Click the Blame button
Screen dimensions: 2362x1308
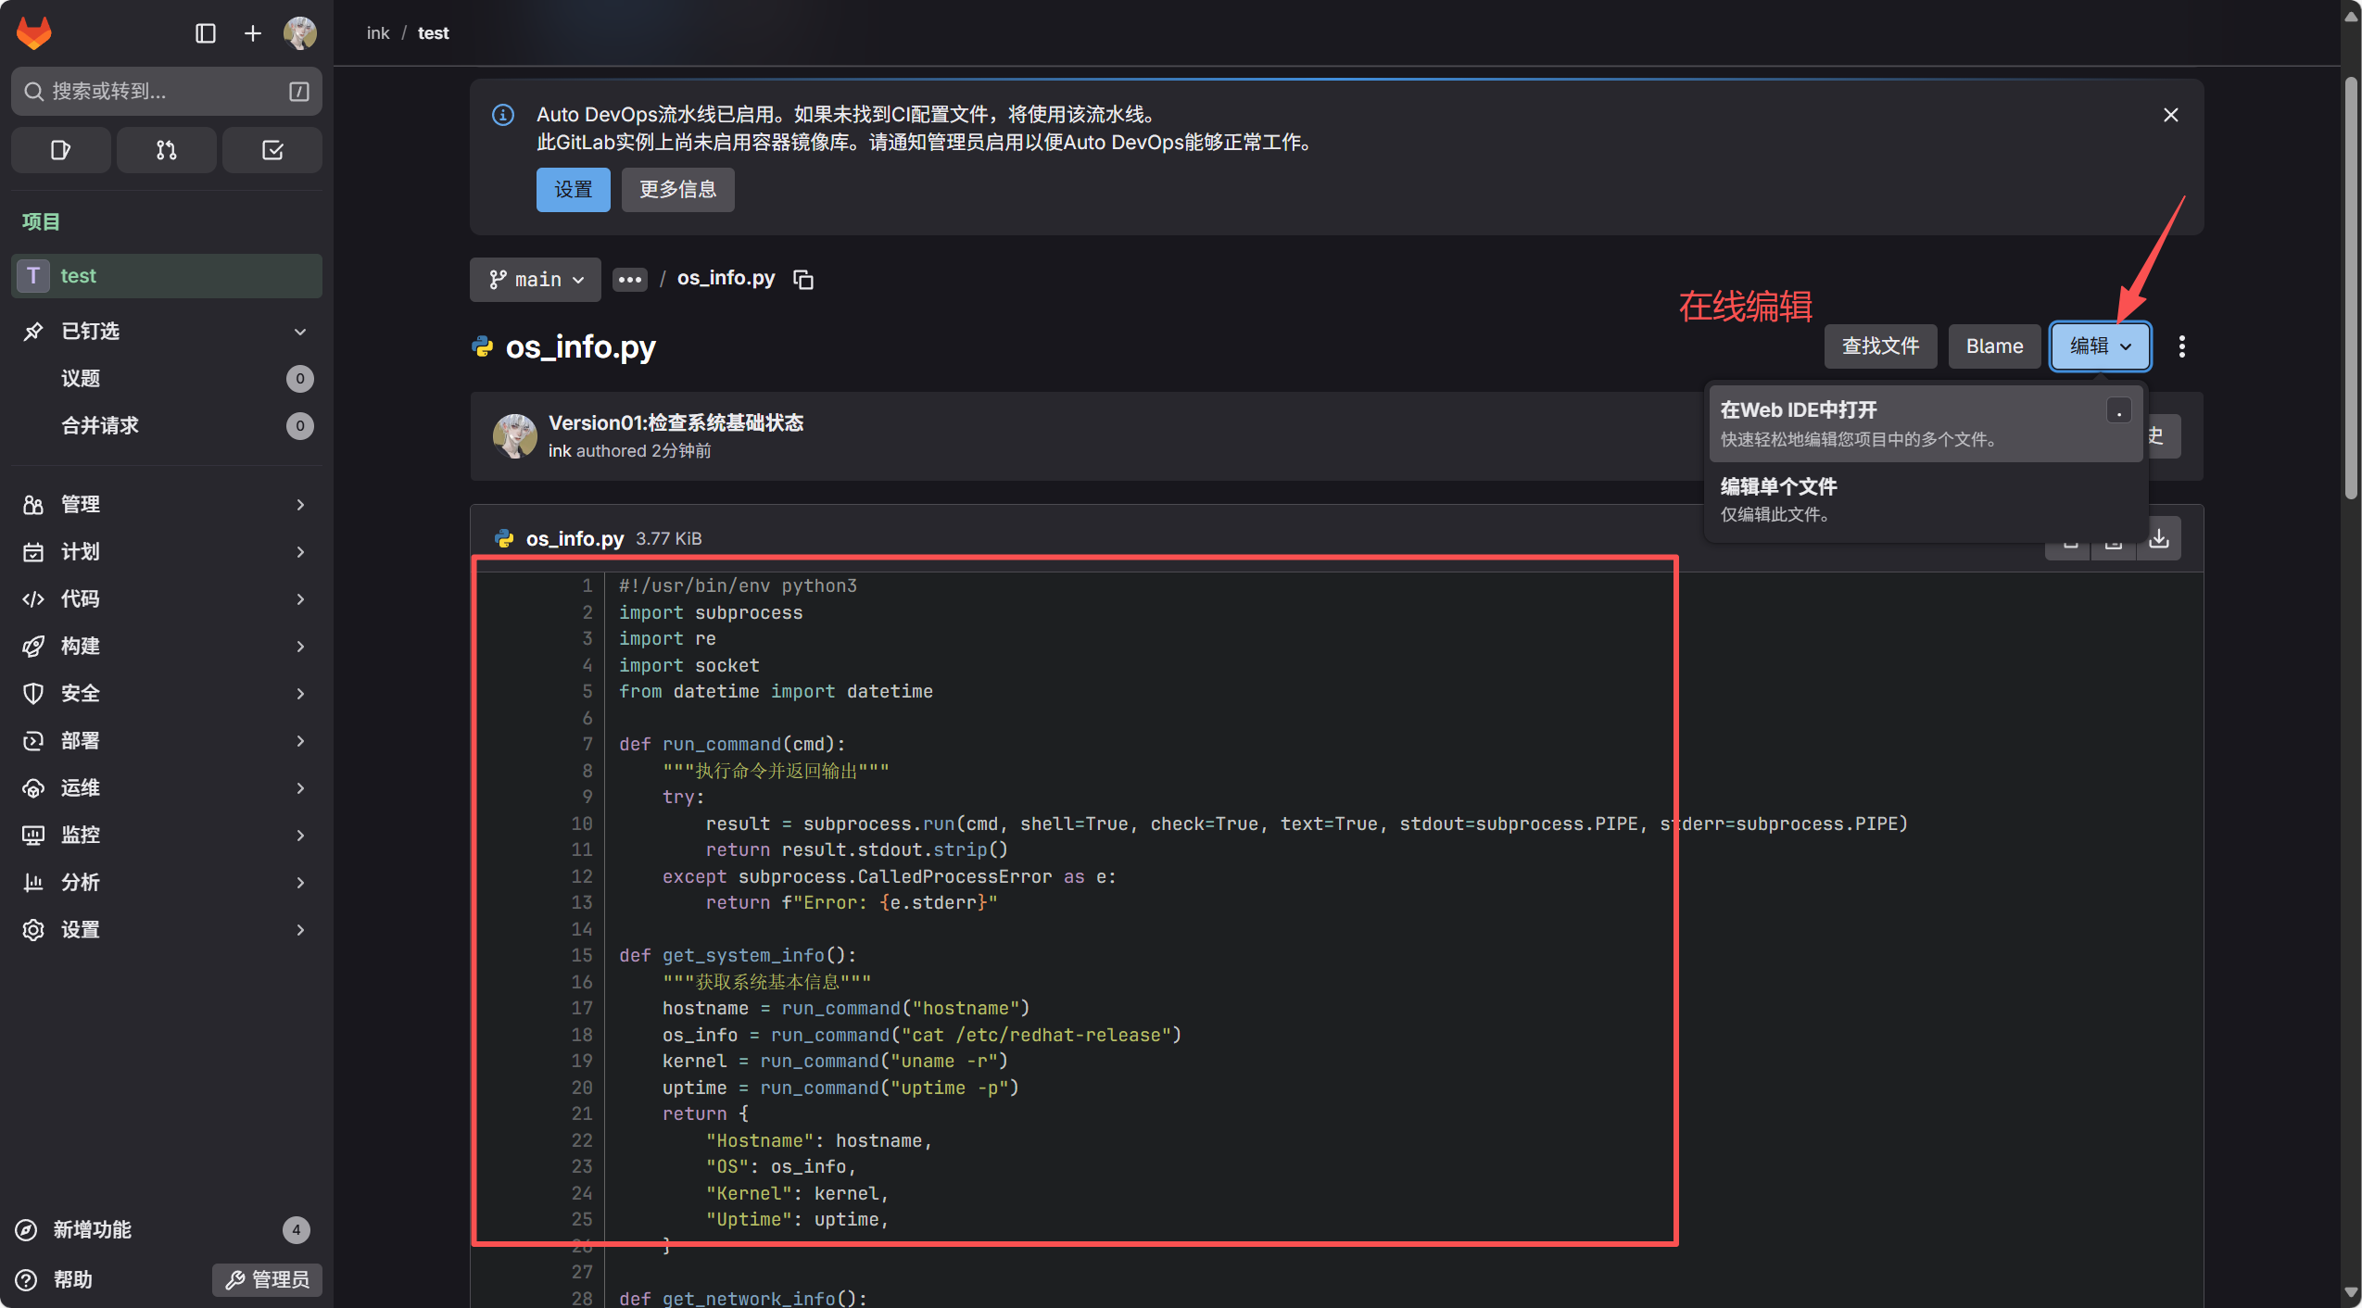click(x=1993, y=346)
